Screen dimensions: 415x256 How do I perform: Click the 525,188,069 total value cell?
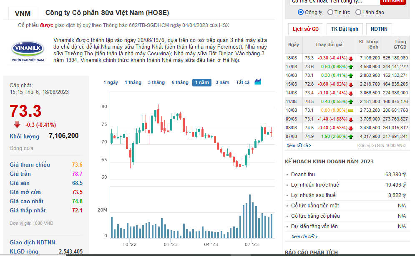coord(395,58)
